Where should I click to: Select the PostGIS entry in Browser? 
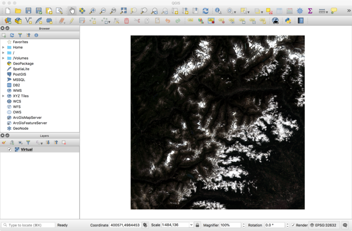(x=19, y=74)
